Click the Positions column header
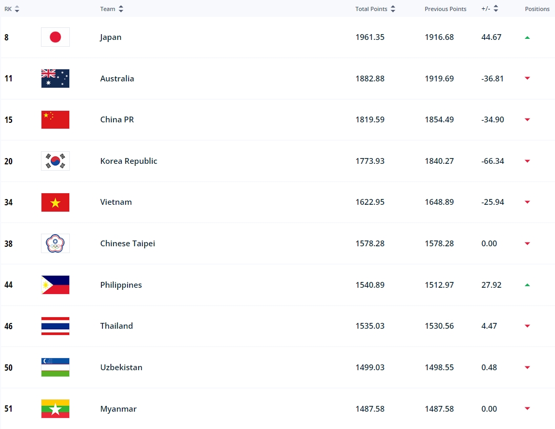The width and height of the screenshot is (555, 429). (537, 9)
